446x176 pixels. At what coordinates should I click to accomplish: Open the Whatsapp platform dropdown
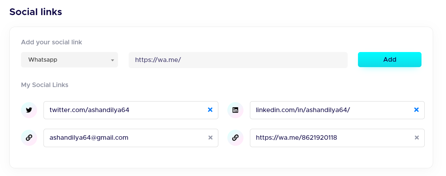tap(69, 60)
